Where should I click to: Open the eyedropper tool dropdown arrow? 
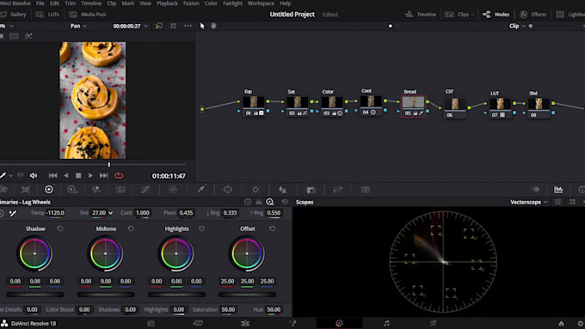[11, 175]
